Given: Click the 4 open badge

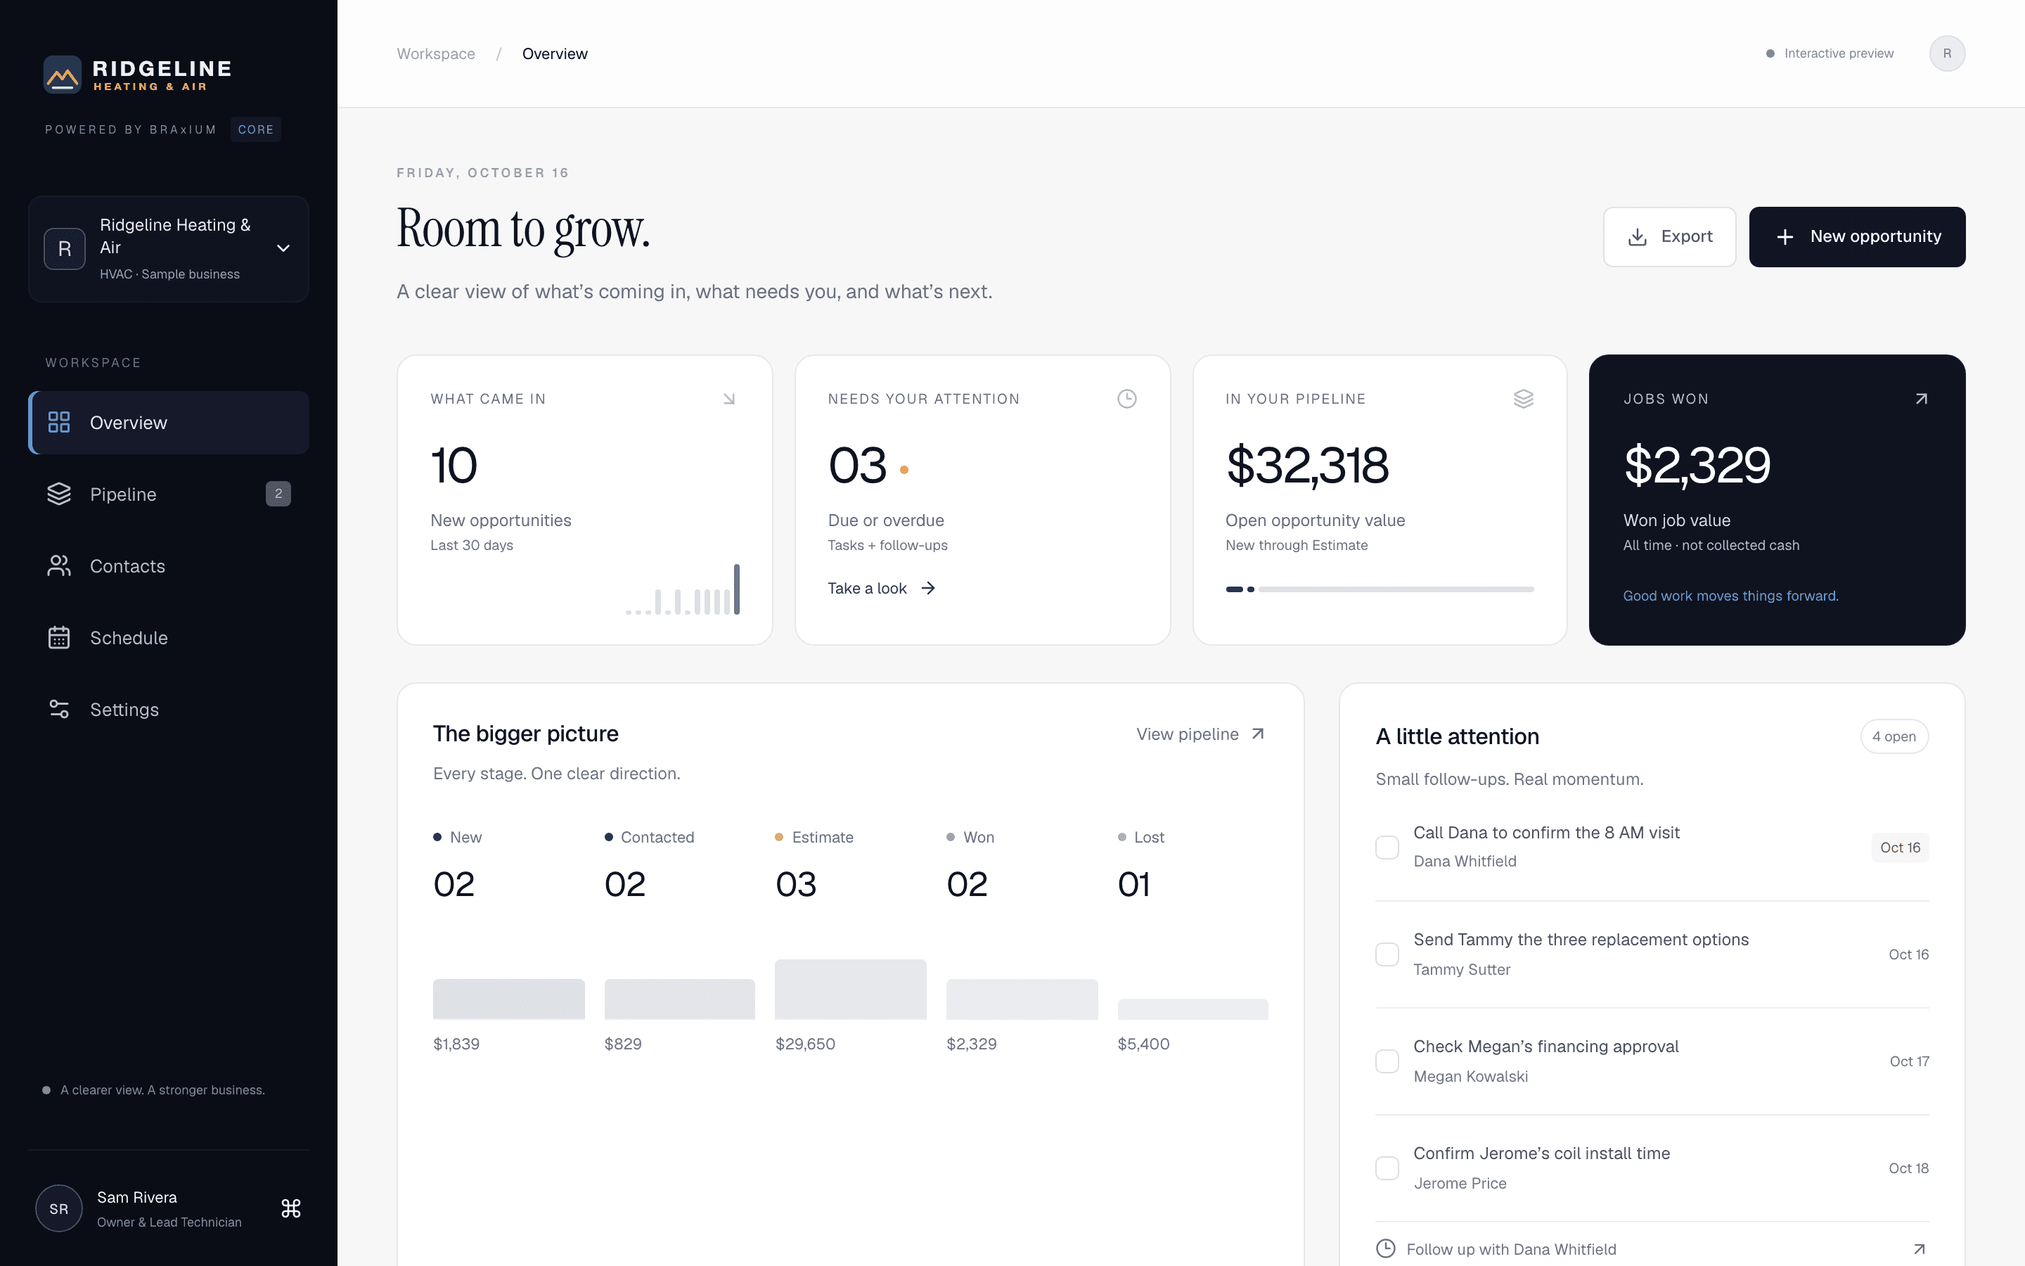Looking at the screenshot, I should point(1894,737).
